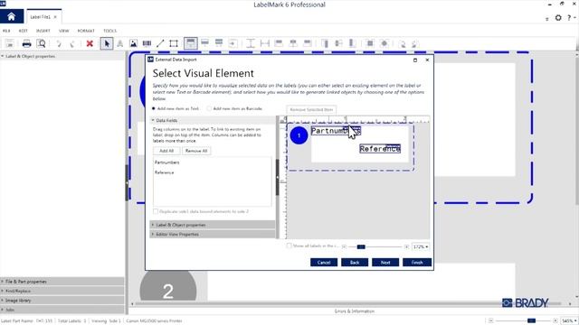579x325 pixels.
Task: Click the Finish button
Action: [x=417, y=263]
